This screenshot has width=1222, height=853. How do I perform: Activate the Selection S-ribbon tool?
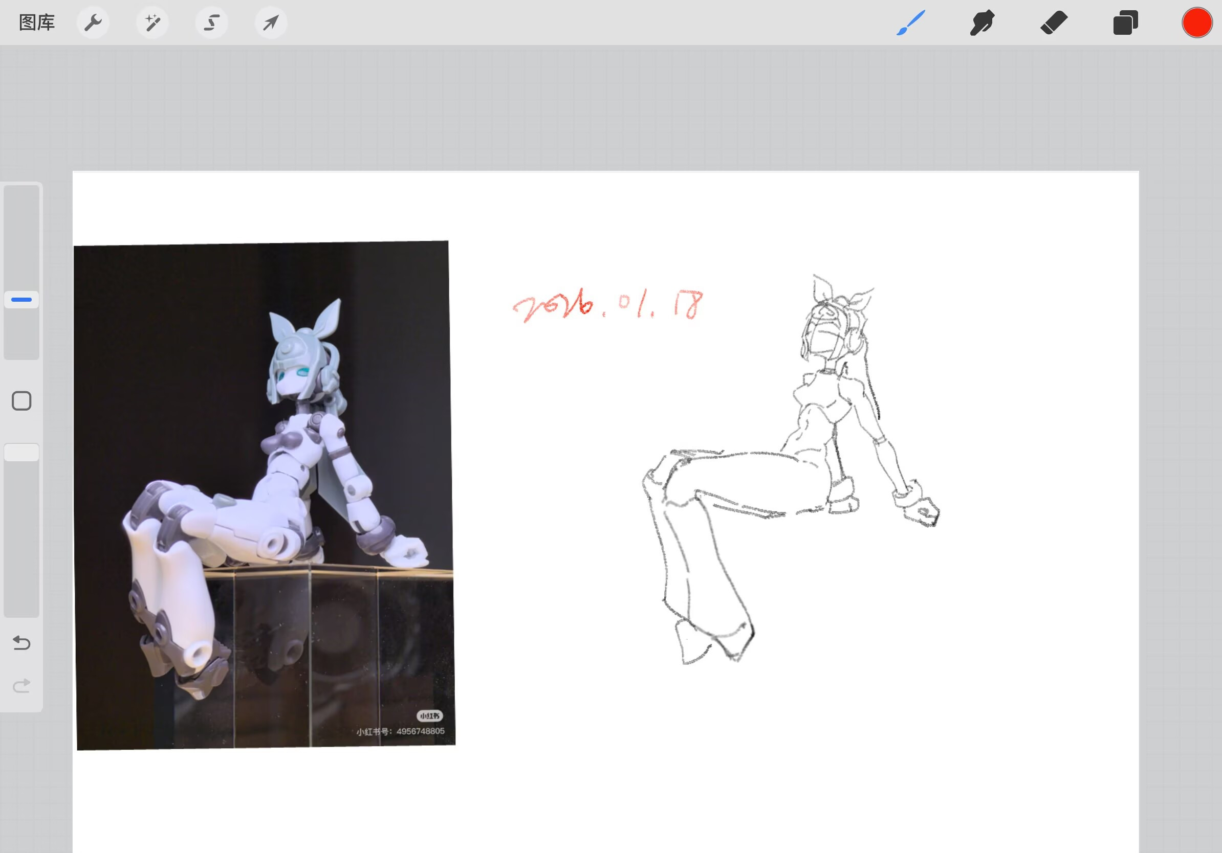(212, 23)
